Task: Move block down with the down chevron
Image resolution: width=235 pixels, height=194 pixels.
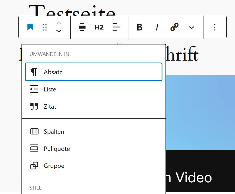Action: [x=59, y=31]
